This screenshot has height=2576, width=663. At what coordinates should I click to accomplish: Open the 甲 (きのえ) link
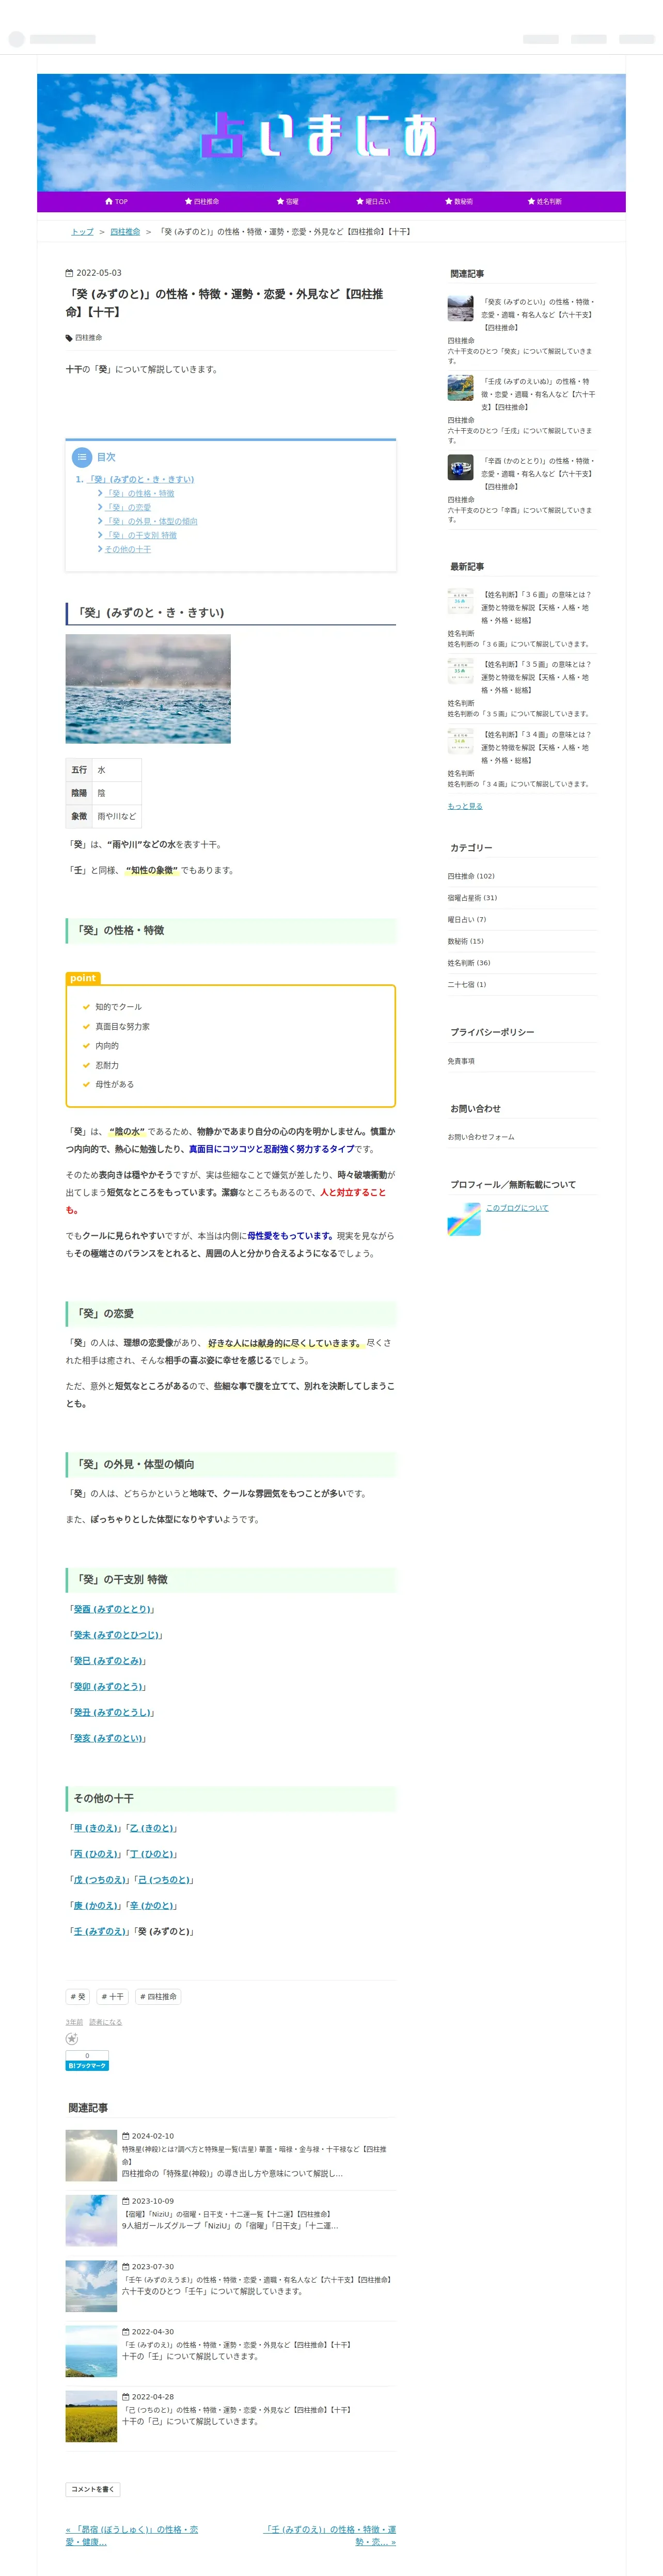[95, 1829]
